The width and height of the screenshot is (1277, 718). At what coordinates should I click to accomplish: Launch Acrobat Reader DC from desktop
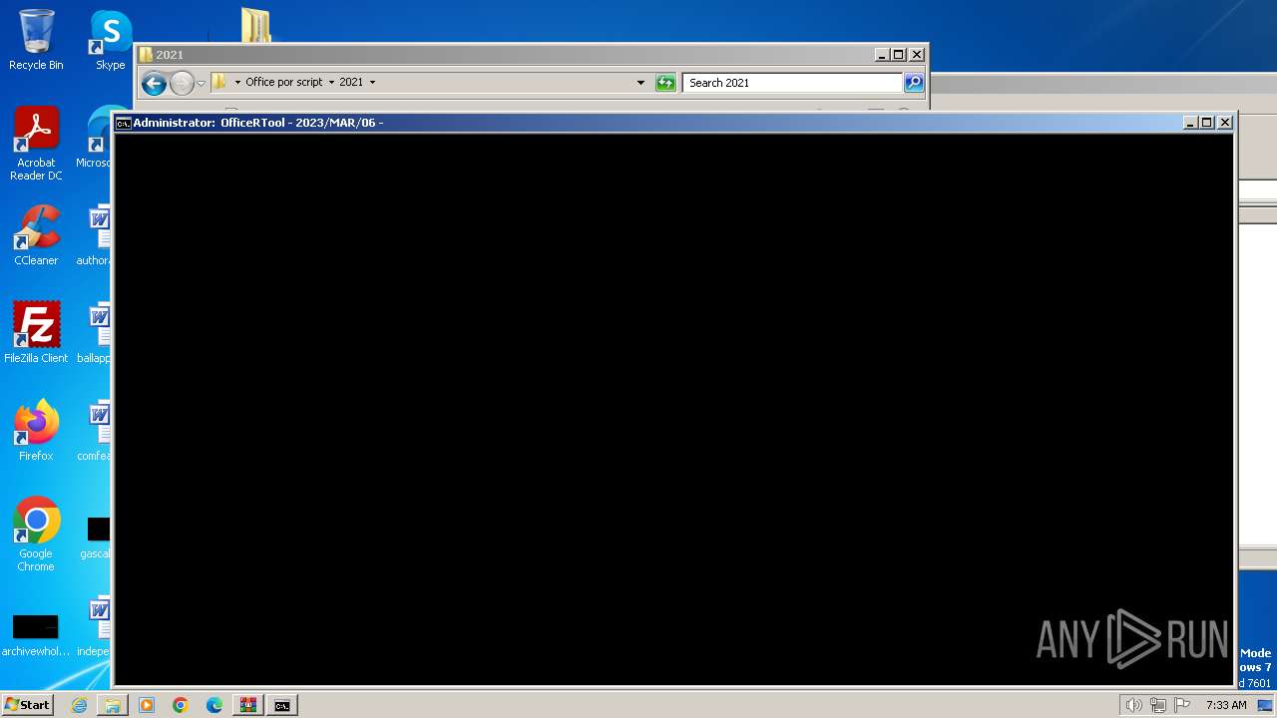[36, 144]
